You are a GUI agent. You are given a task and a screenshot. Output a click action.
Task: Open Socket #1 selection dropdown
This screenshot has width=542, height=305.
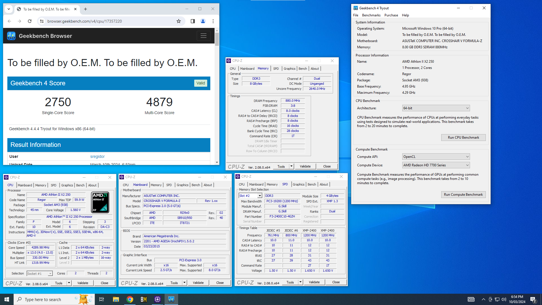click(x=40, y=273)
